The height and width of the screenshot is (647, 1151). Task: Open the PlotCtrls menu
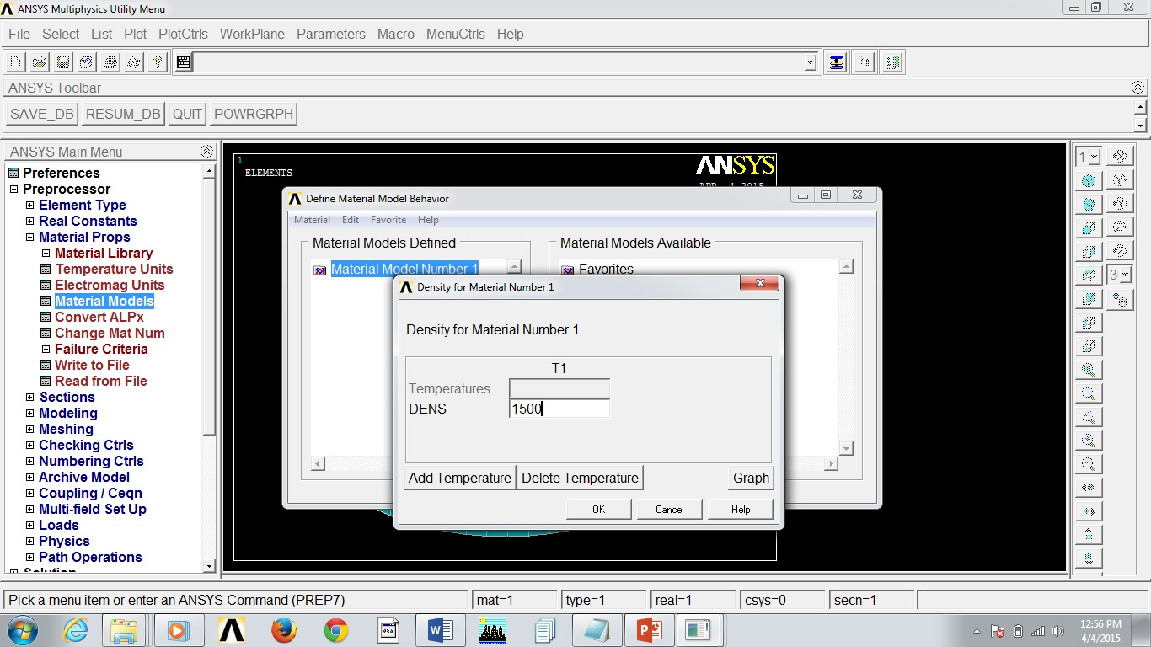click(183, 35)
